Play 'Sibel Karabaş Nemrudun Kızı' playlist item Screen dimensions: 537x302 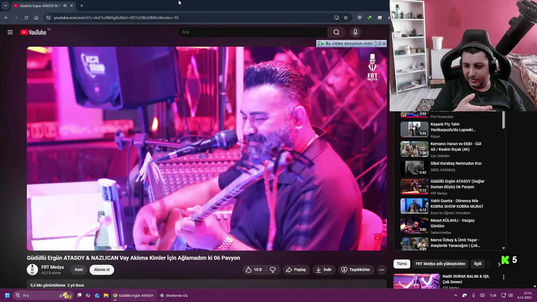click(449, 168)
